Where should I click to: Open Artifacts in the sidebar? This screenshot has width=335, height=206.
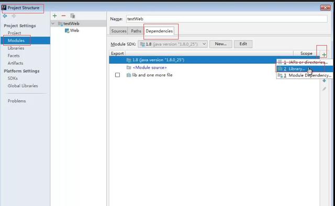[x=15, y=63]
